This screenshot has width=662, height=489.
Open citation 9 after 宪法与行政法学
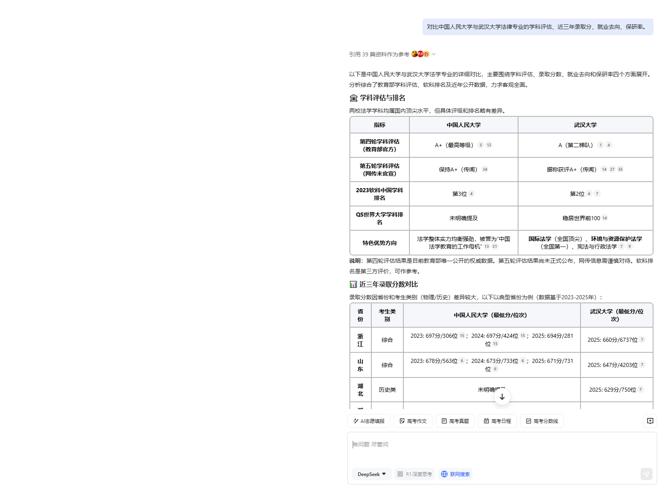point(630,247)
